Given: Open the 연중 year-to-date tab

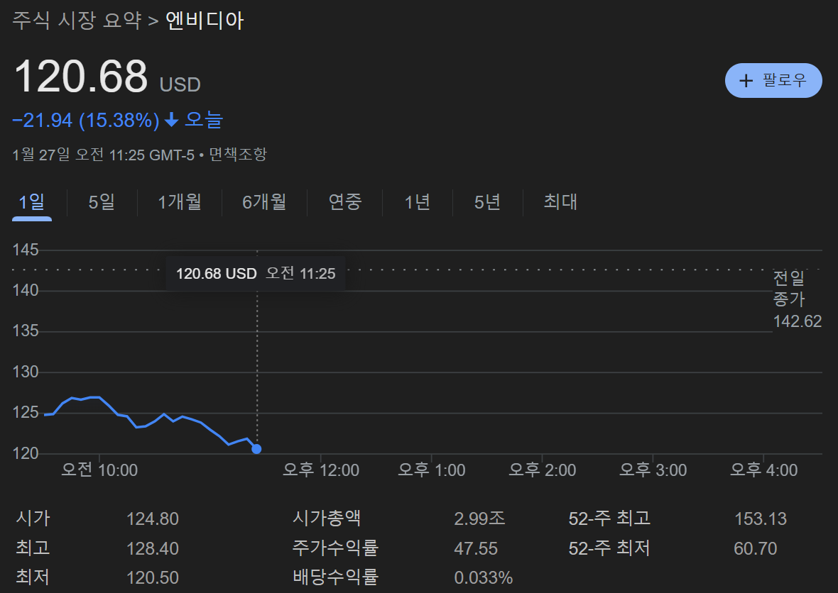Looking at the screenshot, I should click(x=344, y=201).
